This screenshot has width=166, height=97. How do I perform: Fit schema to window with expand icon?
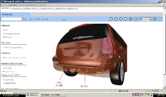[160, 19]
